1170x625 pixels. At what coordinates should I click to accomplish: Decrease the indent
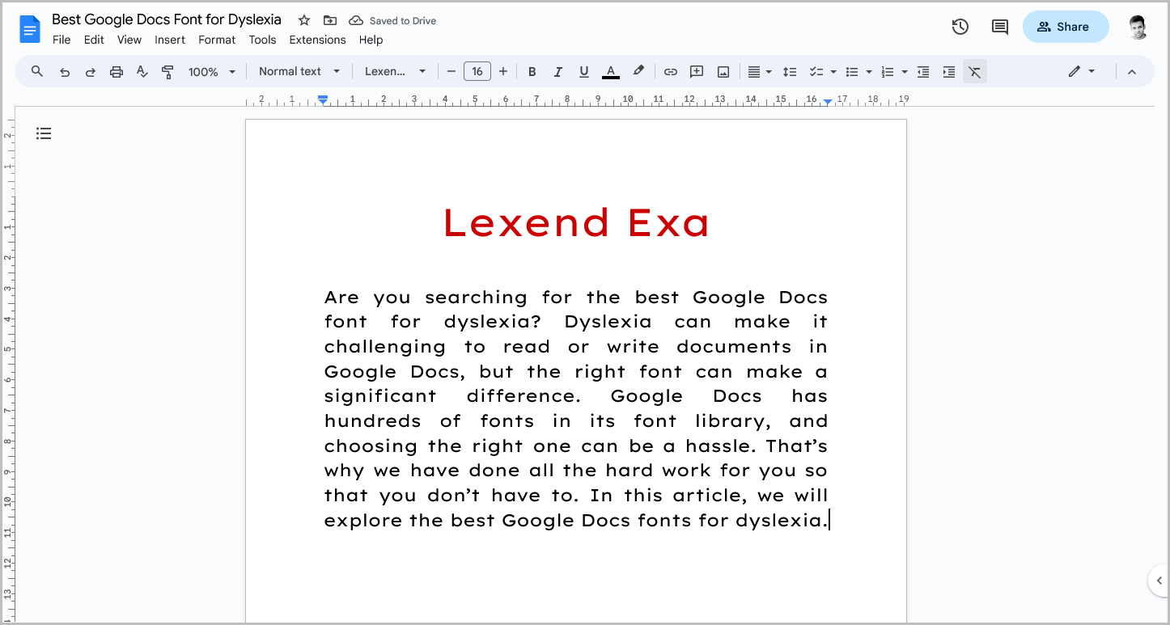pos(923,72)
